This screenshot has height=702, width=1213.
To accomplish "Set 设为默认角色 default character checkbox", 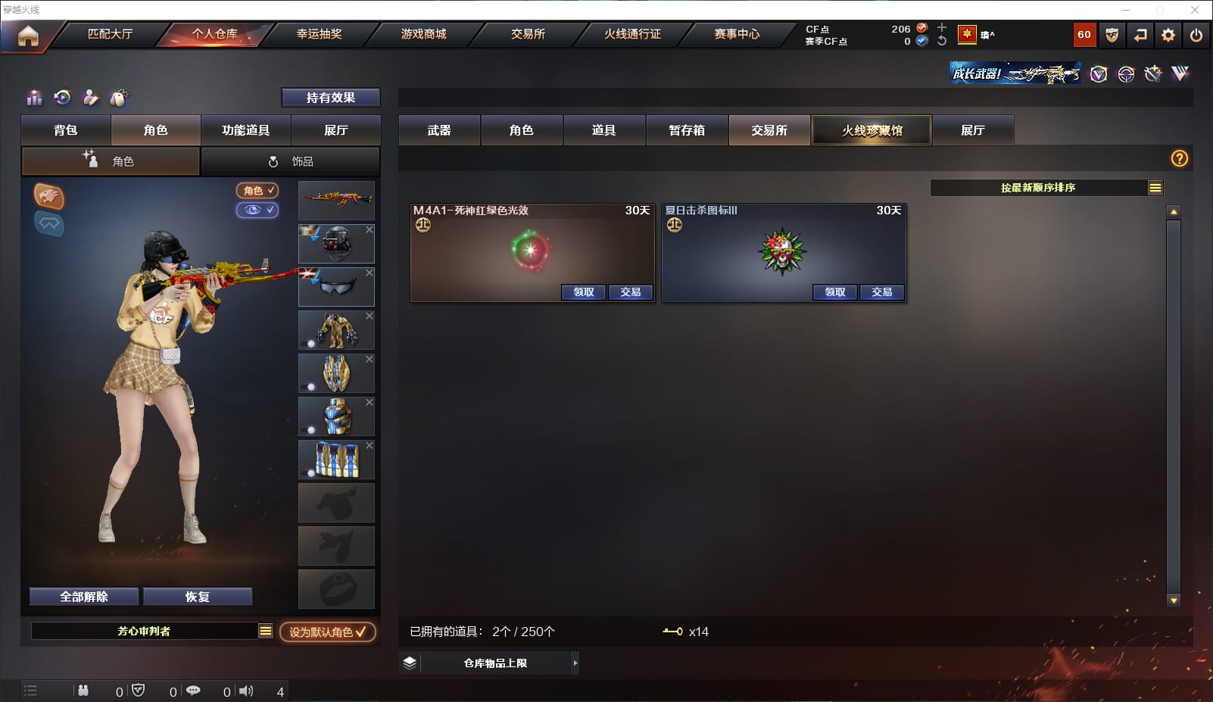I will [x=327, y=632].
